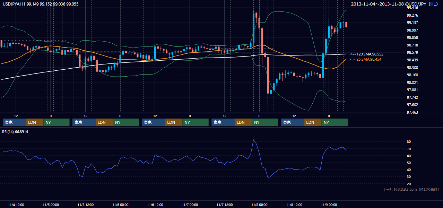Image resolution: width=443 pixels, height=208 pixels.
Task: Click the 98.439 price axis label
Action: tap(412, 60)
